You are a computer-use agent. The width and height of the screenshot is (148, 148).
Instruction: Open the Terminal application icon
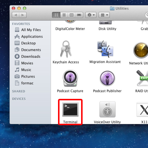point(70,110)
